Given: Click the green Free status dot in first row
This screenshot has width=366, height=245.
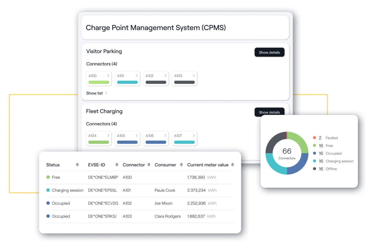Looking at the screenshot, I should pyautogui.click(x=48, y=177).
